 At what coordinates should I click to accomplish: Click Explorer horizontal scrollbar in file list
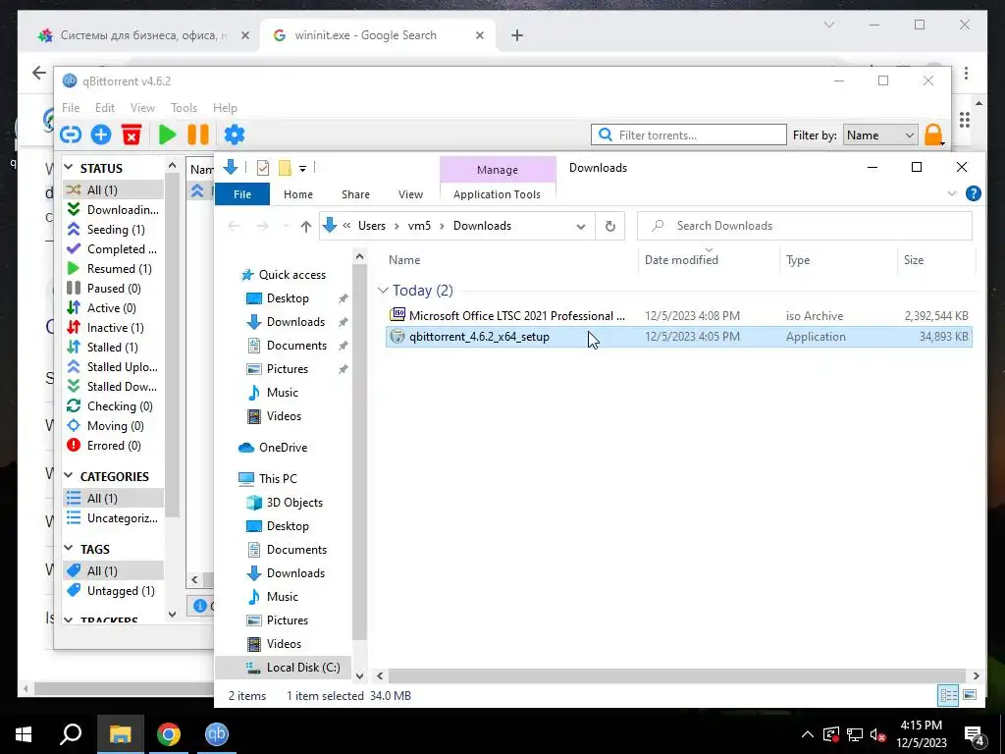[x=677, y=675]
